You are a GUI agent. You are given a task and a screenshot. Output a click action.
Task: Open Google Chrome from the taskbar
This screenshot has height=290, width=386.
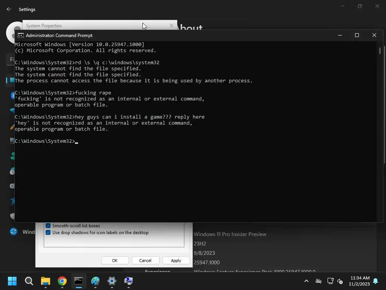tap(62, 281)
